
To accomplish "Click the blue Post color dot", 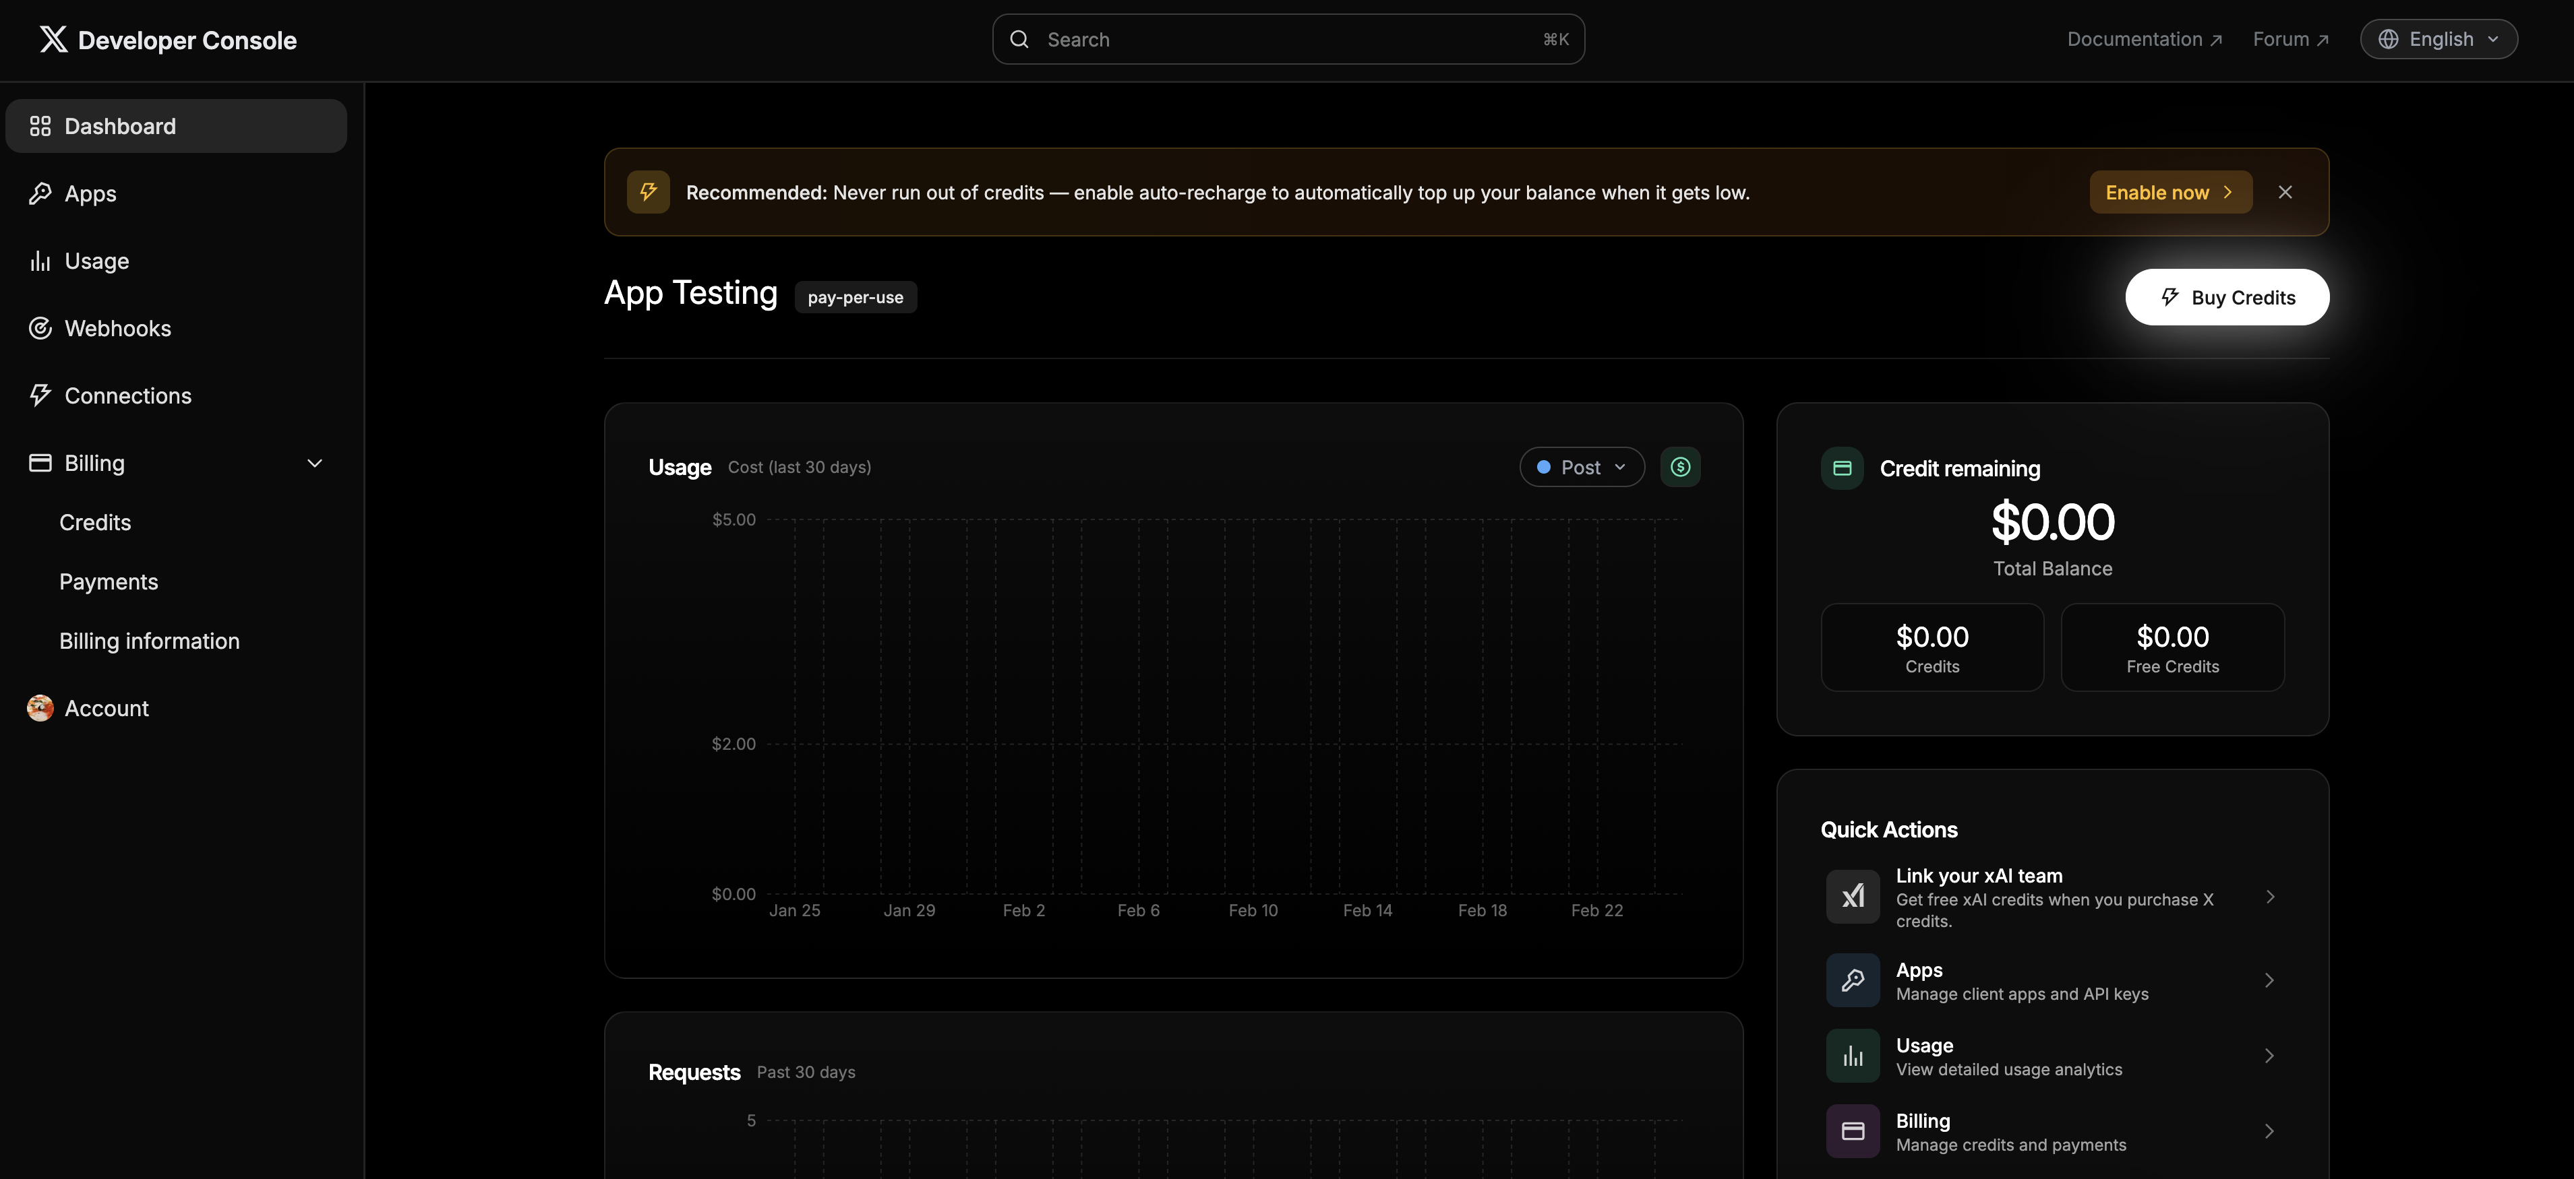I will click(1543, 467).
